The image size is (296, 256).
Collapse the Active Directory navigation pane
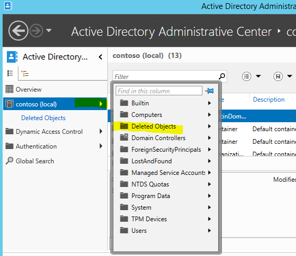(100, 57)
